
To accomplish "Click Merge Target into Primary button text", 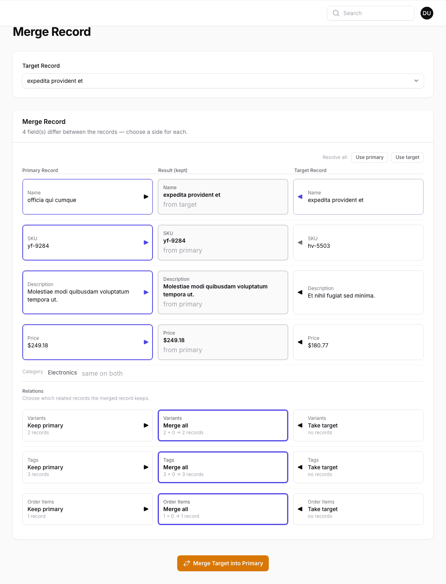I will click(228, 563).
